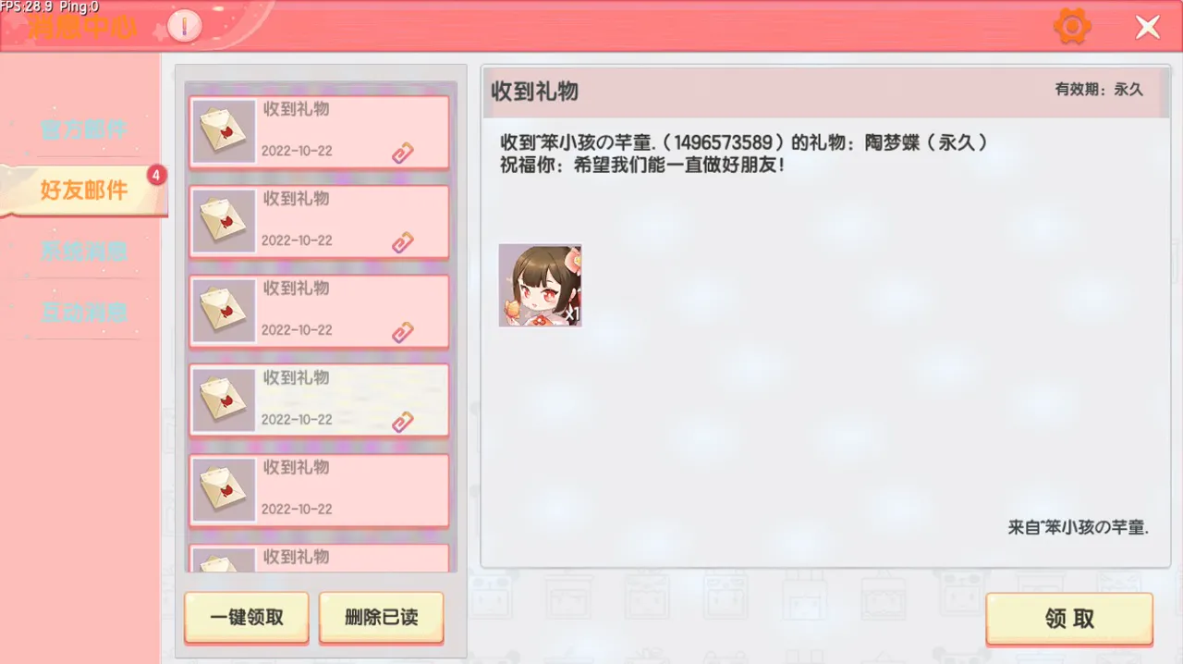Image resolution: width=1183 pixels, height=664 pixels.
Task: Click the 陶梦蝶 character gift thumbnail
Action: pyautogui.click(x=541, y=285)
